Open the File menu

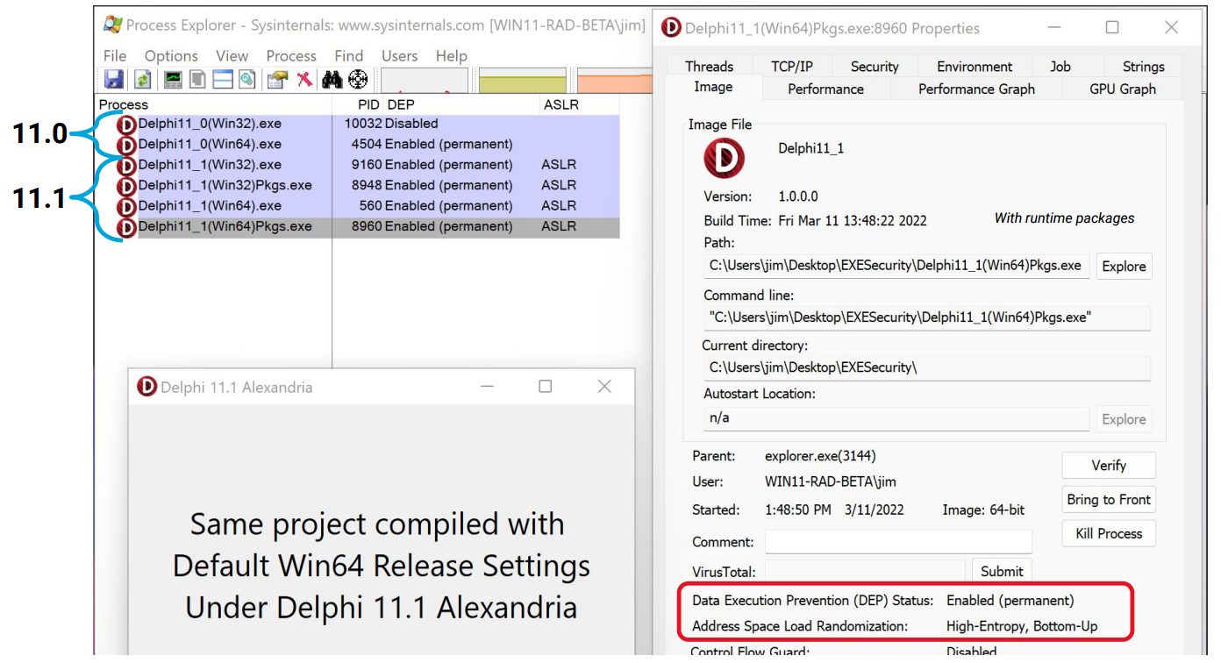115,56
